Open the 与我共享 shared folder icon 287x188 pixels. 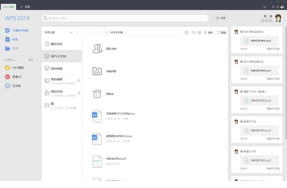97,71
